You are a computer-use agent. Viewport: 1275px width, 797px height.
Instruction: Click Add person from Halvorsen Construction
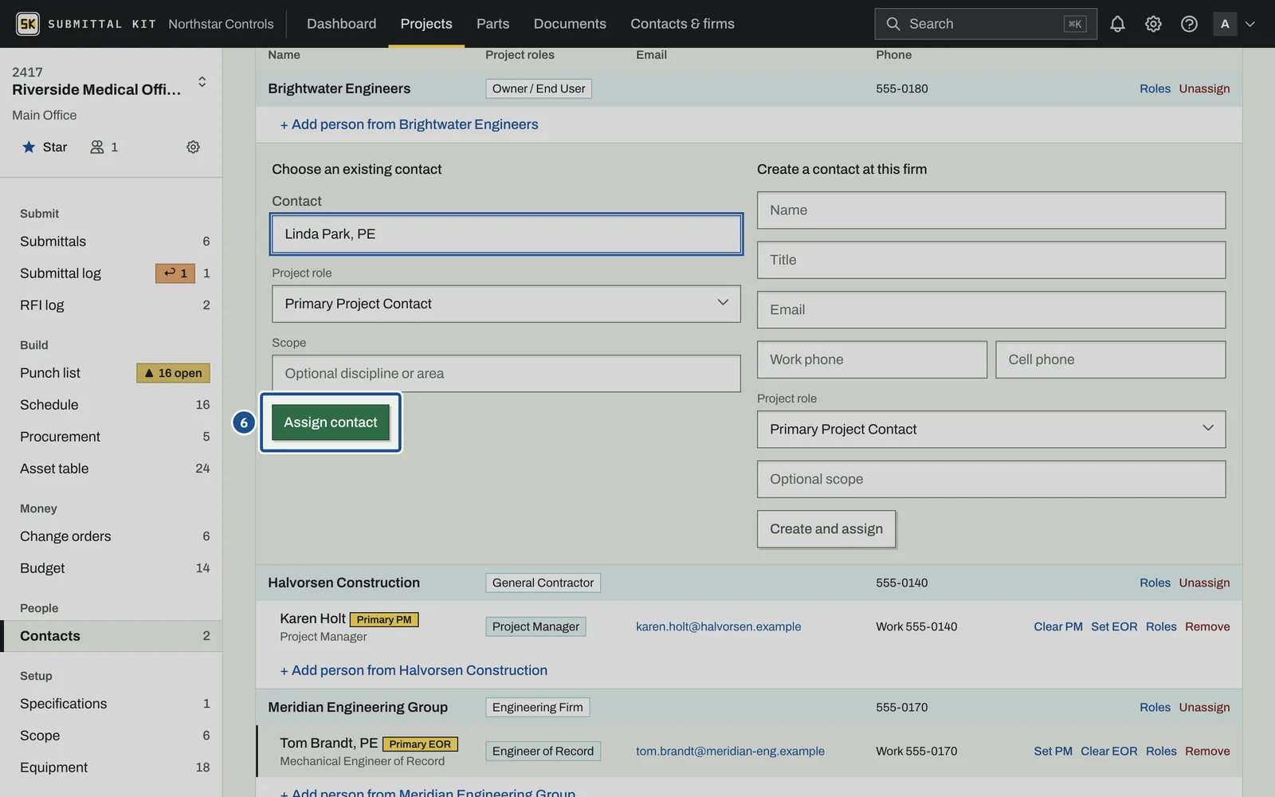click(414, 670)
